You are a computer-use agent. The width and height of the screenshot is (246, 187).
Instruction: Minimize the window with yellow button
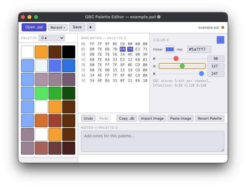[x=29, y=17]
